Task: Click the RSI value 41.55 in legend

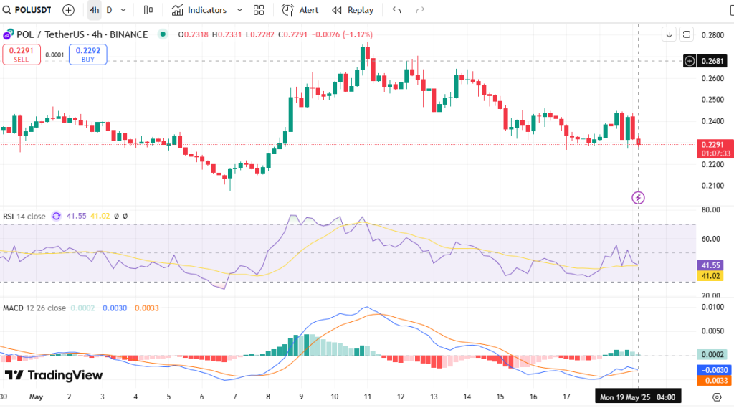Action: pos(76,216)
